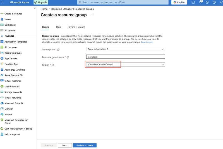The height and width of the screenshot is (149, 223).
Task: Open the All resources grid icon
Action: [x=2, y=47]
